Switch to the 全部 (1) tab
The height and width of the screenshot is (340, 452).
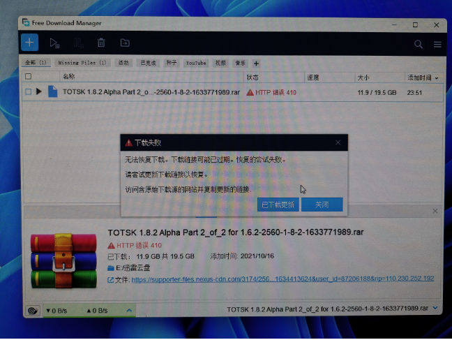tap(36, 62)
